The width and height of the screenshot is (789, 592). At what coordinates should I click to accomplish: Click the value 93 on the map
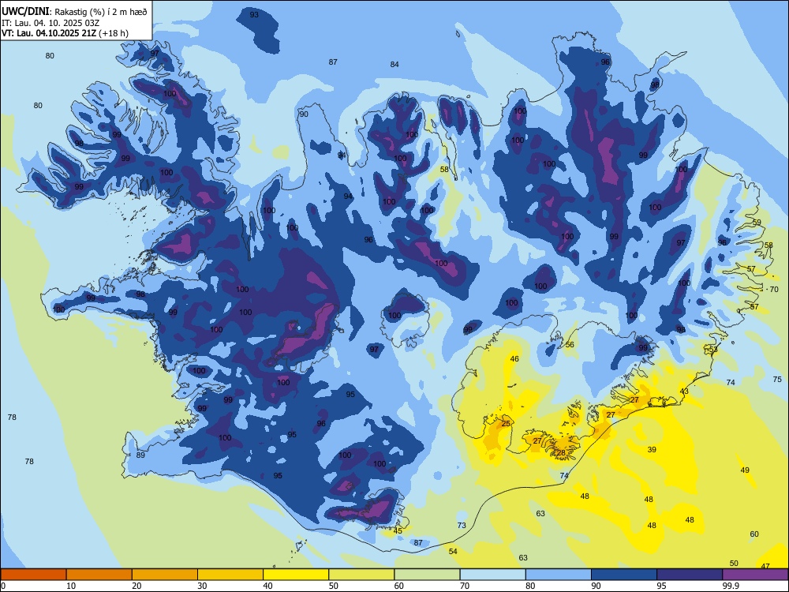click(254, 14)
